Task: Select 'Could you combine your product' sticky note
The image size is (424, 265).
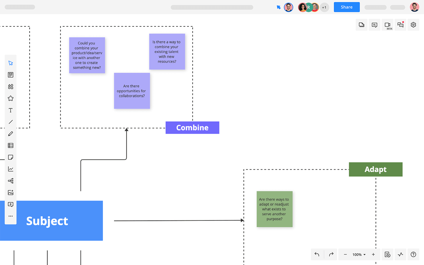Action: tap(87, 55)
